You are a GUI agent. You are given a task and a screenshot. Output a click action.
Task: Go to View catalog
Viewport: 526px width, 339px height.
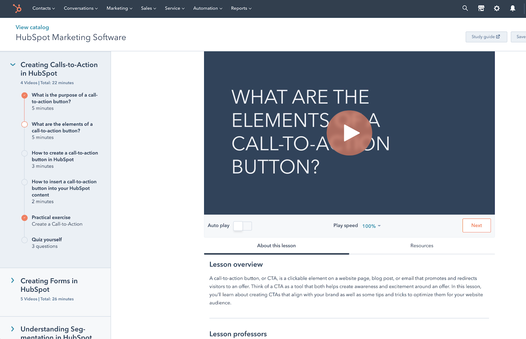click(x=32, y=27)
